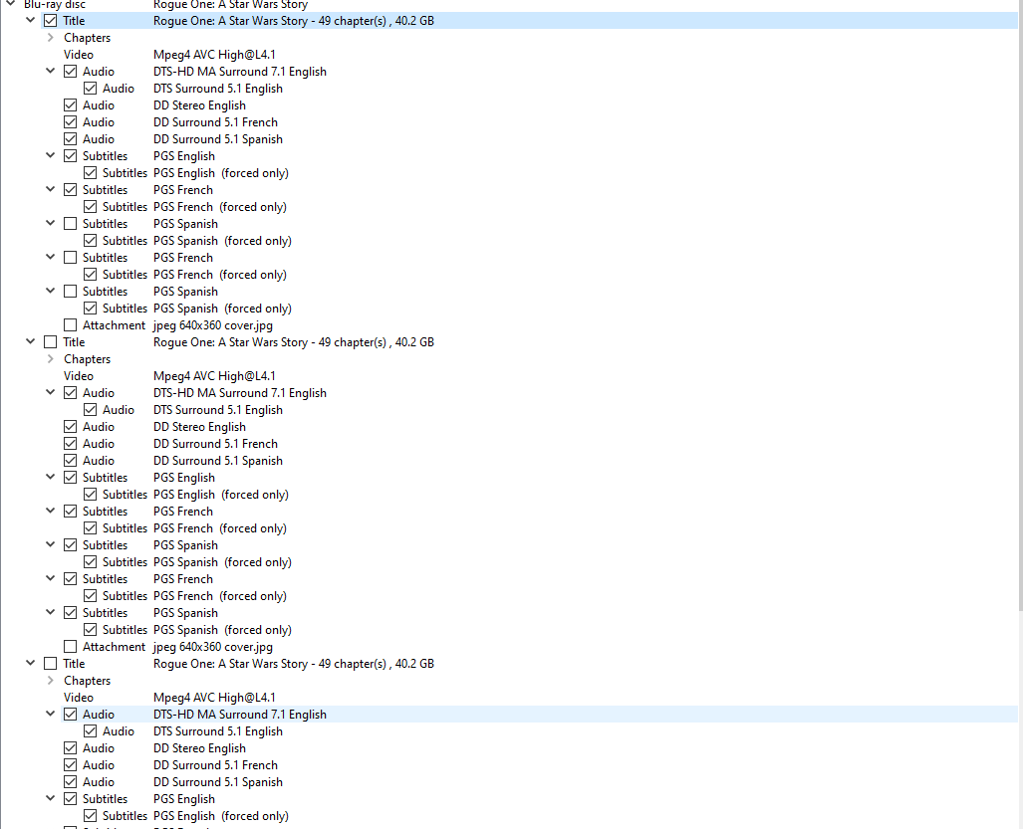The width and height of the screenshot is (1023, 829).
Task: Uncheck PGS English Subtitles parent in second title
Action: click(x=71, y=478)
